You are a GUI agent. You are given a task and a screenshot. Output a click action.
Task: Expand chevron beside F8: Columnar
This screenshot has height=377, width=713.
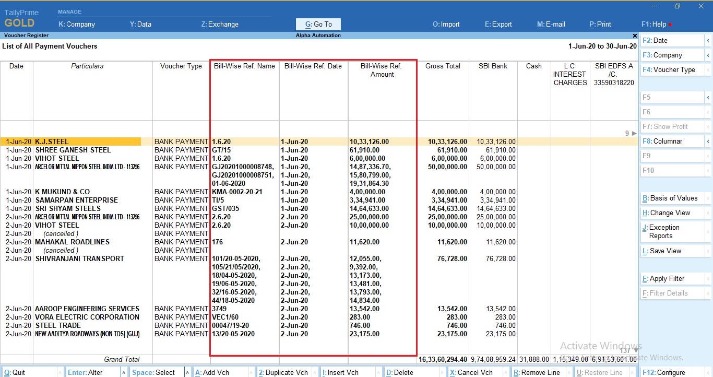coord(708,142)
